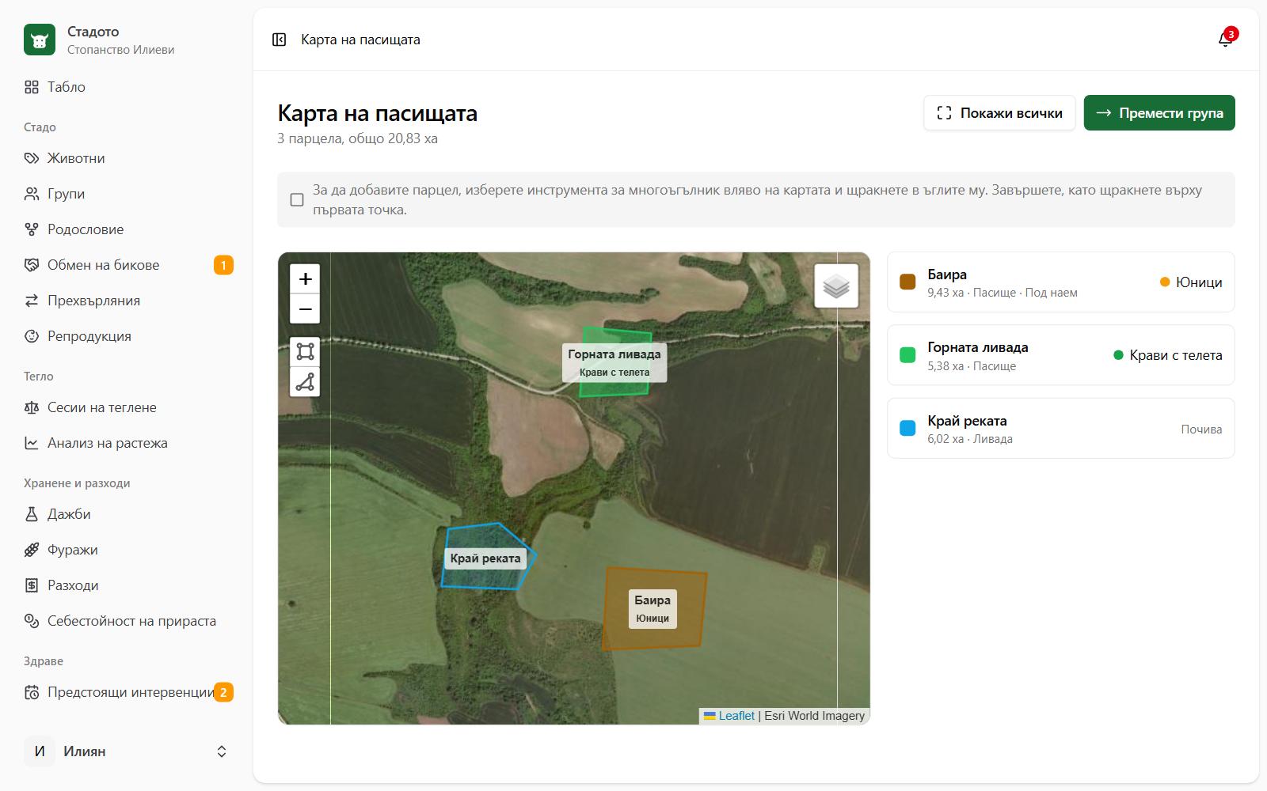Click the Премести група button
The image size is (1267, 791).
click(1159, 113)
